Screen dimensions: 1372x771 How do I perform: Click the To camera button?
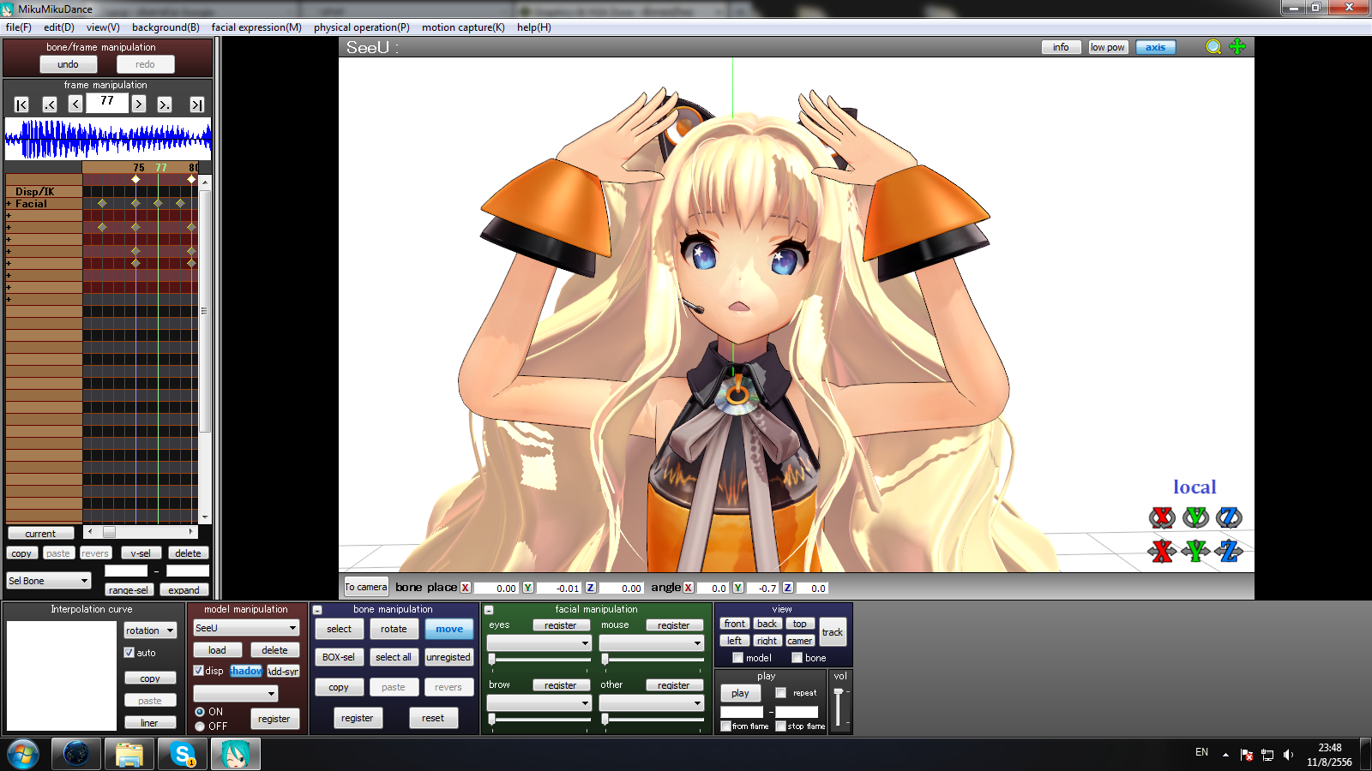pos(366,587)
